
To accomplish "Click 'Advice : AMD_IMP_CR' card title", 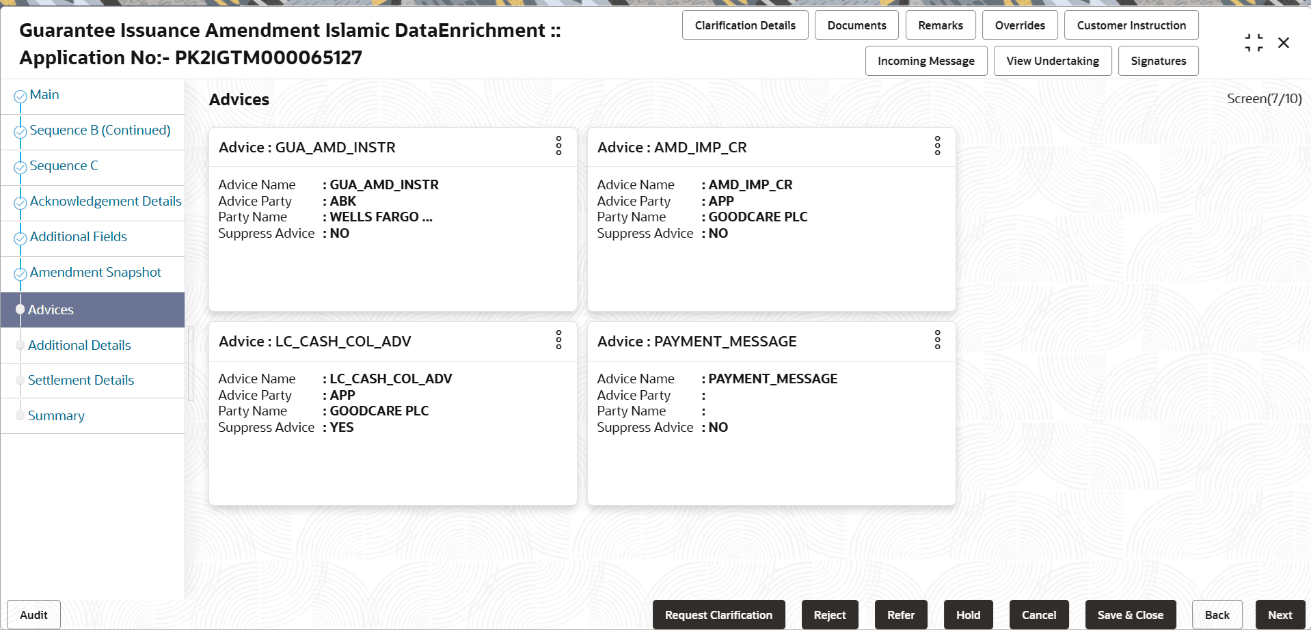I will (x=672, y=148).
